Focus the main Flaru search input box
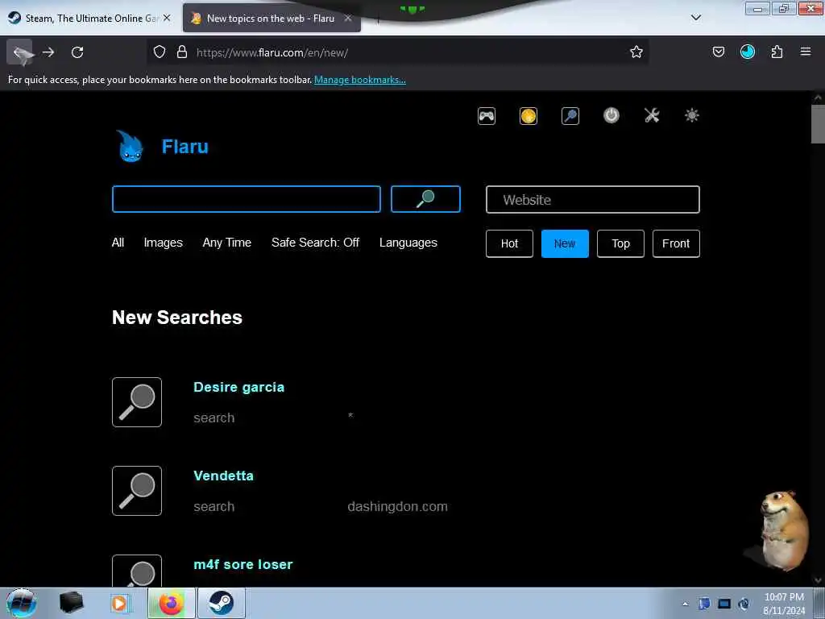This screenshot has width=825, height=619. [247, 199]
